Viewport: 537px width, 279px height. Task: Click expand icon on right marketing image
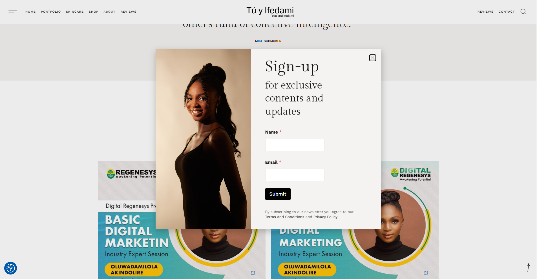pyautogui.click(x=426, y=273)
